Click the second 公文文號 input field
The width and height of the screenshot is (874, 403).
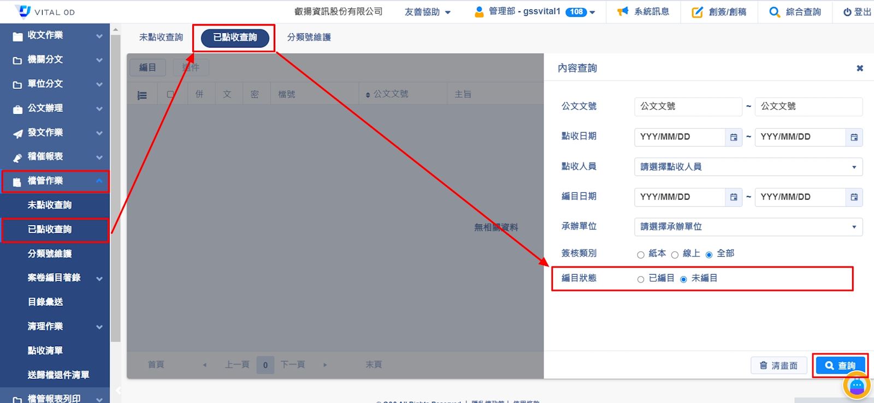point(808,106)
